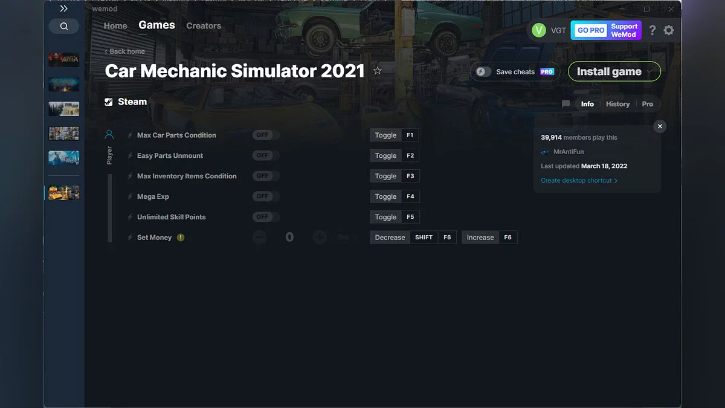Screen dimensions: 725x408
Task: Open search in the left sidebar
Action: point(63,26)
